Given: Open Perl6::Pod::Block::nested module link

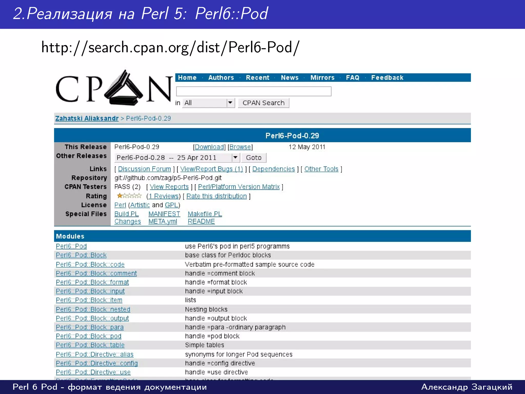Looking at the screenshot, I should click(x=93, y=310).
